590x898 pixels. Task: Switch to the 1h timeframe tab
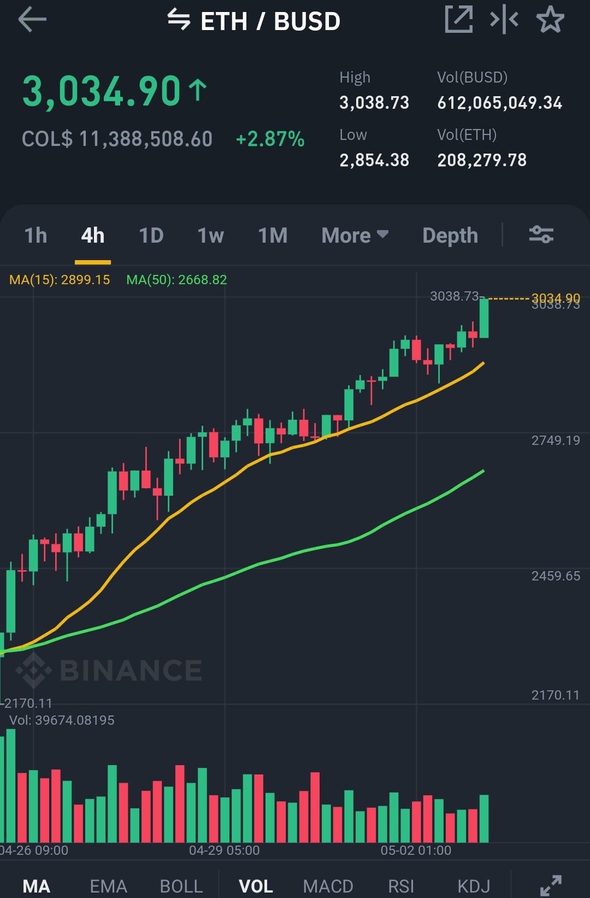36,236
